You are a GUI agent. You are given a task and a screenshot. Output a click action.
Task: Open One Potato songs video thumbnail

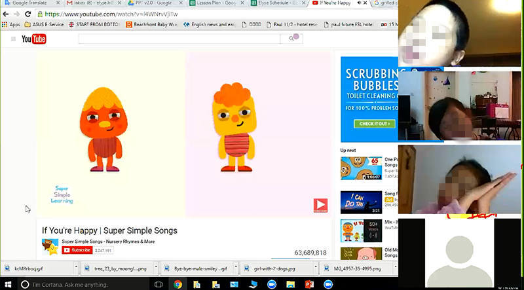tap(361, 168)
